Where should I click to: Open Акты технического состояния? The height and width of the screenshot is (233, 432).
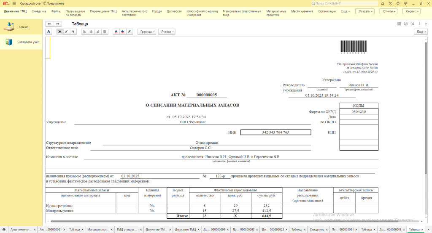point(135,13)
